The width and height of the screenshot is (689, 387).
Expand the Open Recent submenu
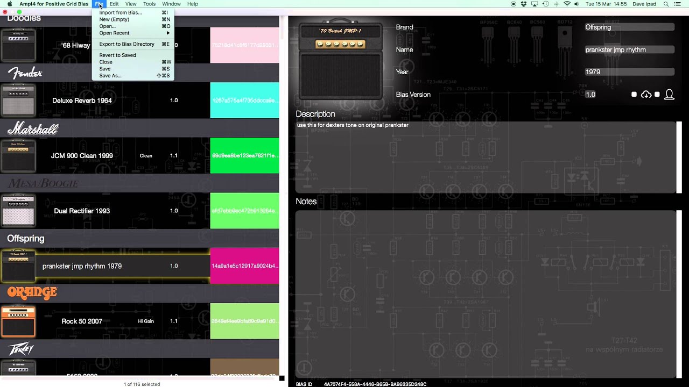133,33
